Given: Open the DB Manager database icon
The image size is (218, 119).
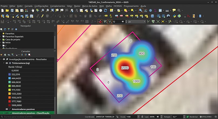Looking at the screenshot, I should tap(153, 16).
